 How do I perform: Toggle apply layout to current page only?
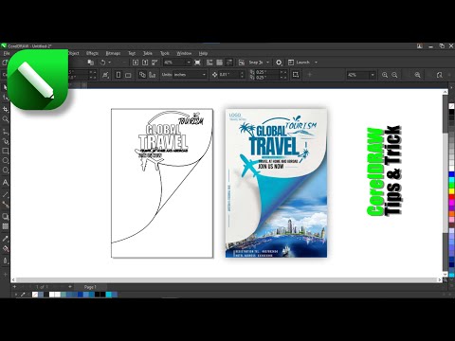[153, 75]
